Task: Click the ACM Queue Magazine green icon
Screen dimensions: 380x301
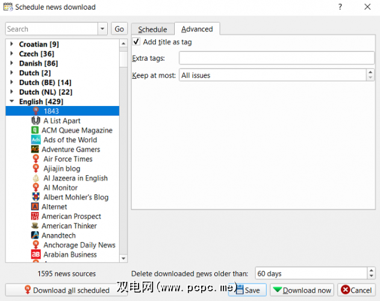Action: (x=35, y=130)
